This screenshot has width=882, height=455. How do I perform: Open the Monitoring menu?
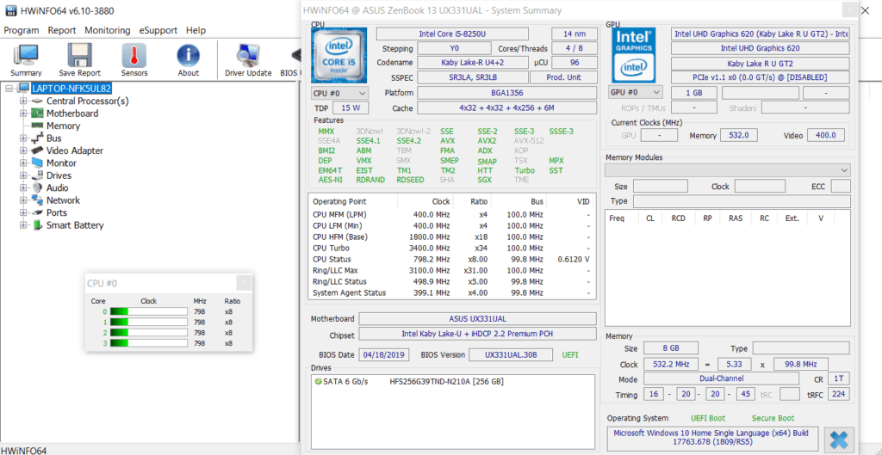108,30
